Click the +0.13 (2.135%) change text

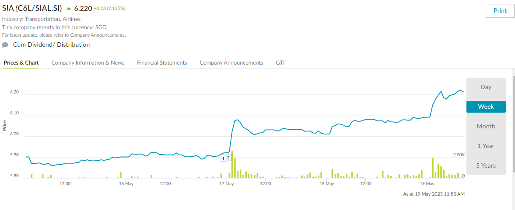pyautogui.click(x=110, y=9)
